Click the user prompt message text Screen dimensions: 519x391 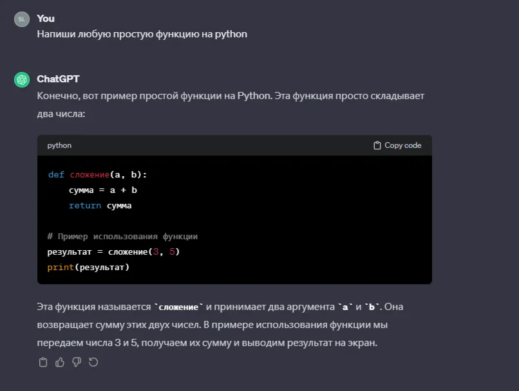pyautogui.click(x=142, y=34)
